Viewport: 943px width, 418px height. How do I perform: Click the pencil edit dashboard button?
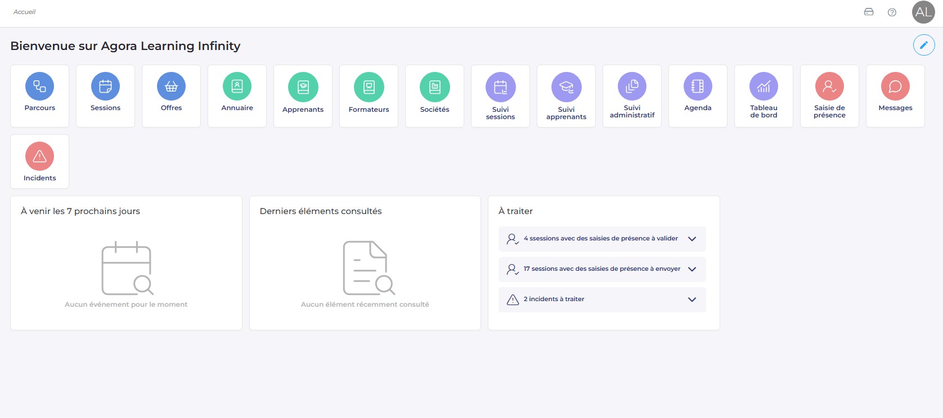tap(924, 45)
